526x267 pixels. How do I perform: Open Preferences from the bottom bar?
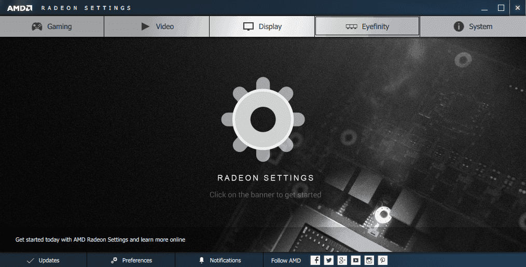coord(131,260)
